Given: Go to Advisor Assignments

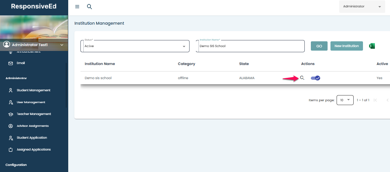Looking at the screenshot, I should 32,126.
